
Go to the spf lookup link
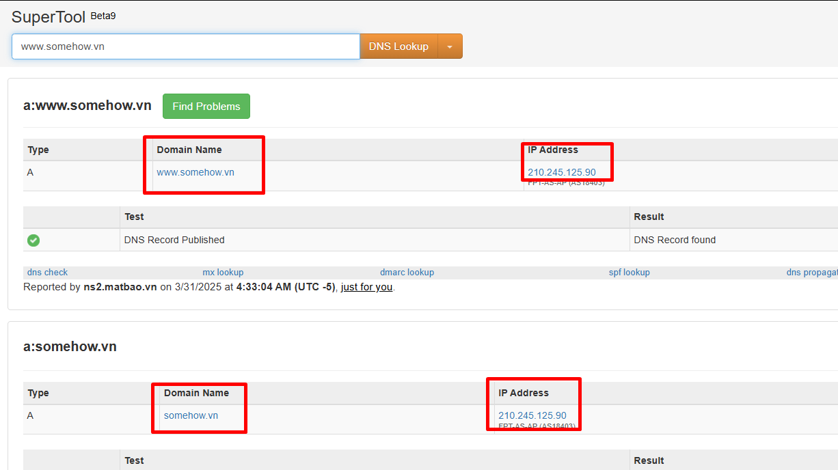629,272
